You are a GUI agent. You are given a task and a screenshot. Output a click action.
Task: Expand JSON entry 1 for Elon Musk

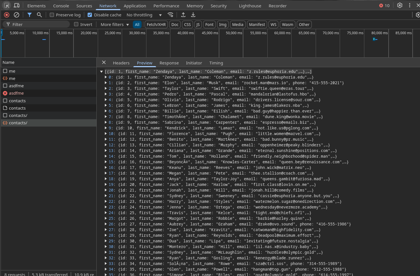[x=106, y=83]
